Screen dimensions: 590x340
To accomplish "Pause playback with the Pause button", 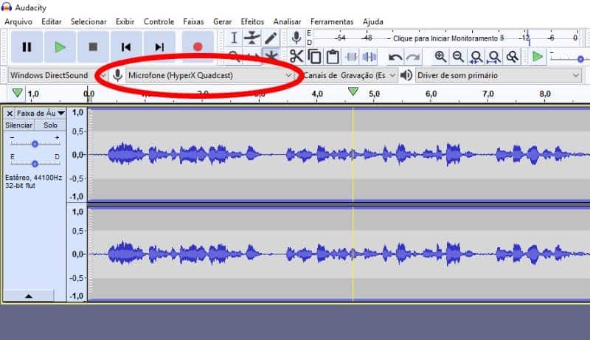I will [x=27, y=47].
